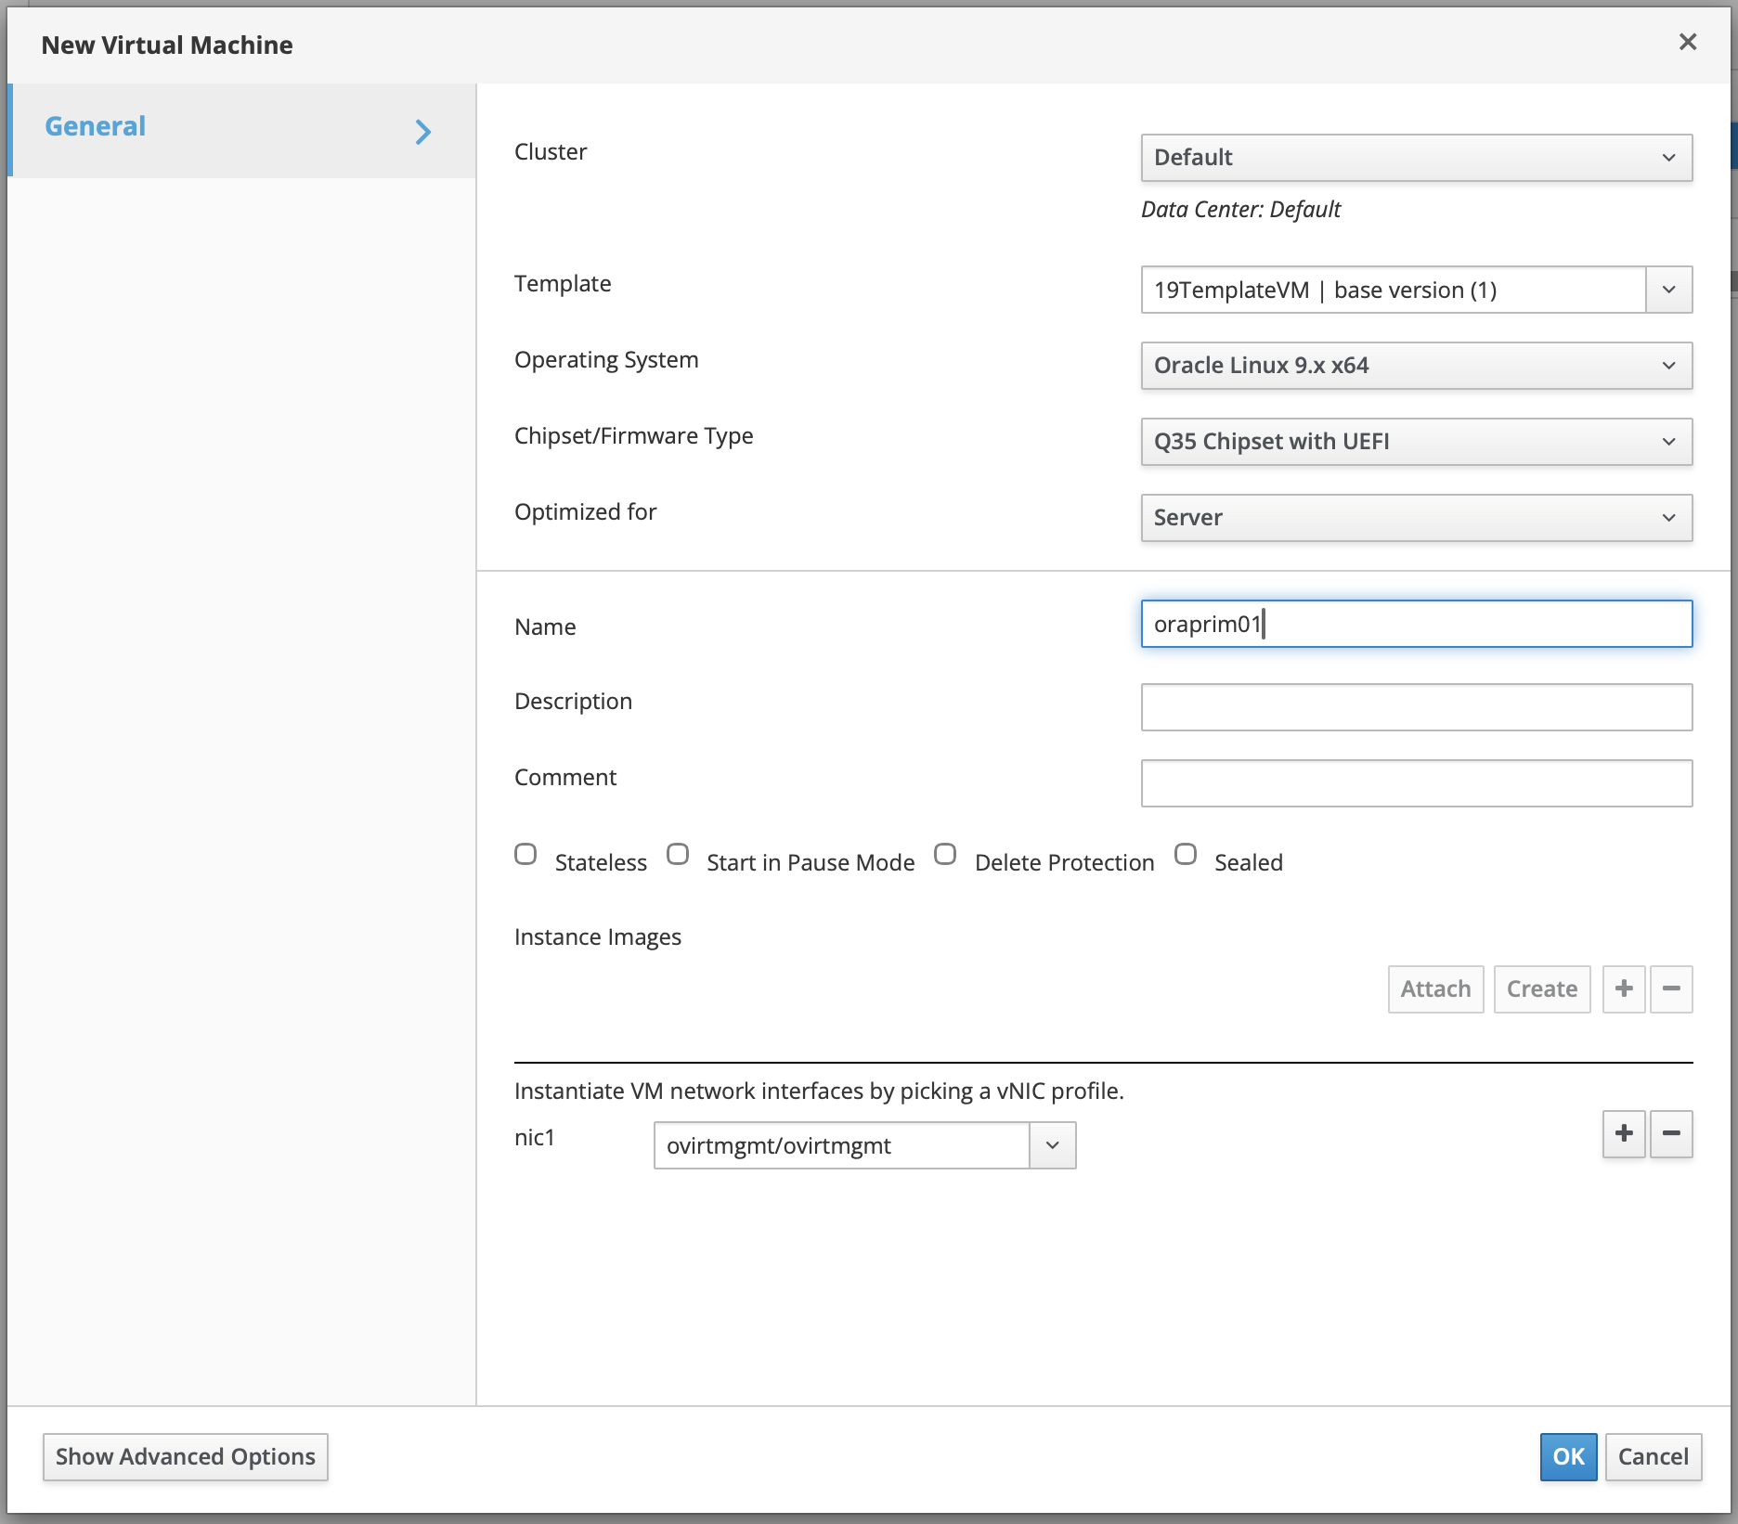Click the nic1 vNIC profile text field

(841, 1145)
